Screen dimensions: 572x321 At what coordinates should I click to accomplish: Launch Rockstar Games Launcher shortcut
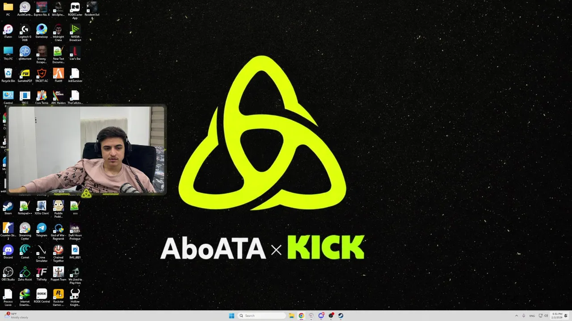pyautogui.click(x=59, y=298)
